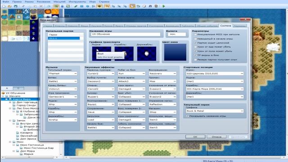Open Recovery sound effect selector
The height and width of the screenshot is (162, 288).
(x=162, y=73)
